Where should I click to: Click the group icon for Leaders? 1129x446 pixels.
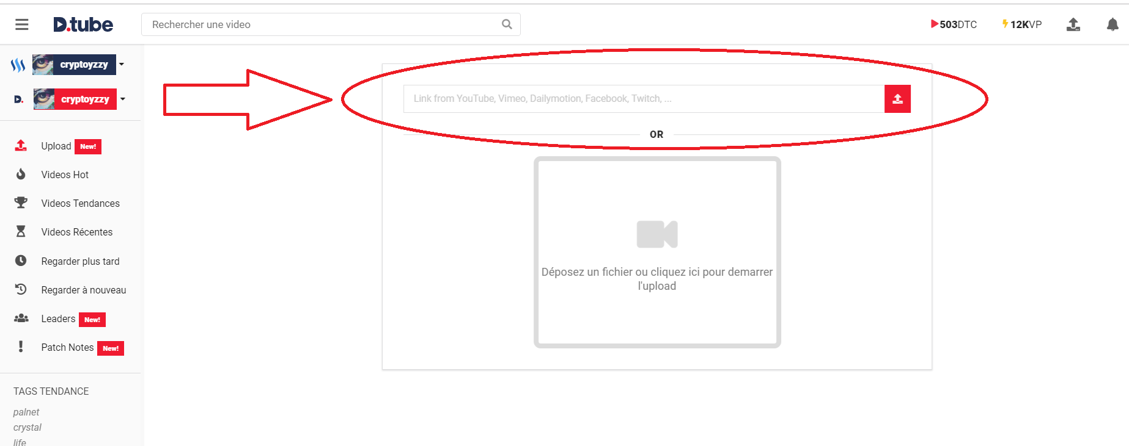(21, 318)
